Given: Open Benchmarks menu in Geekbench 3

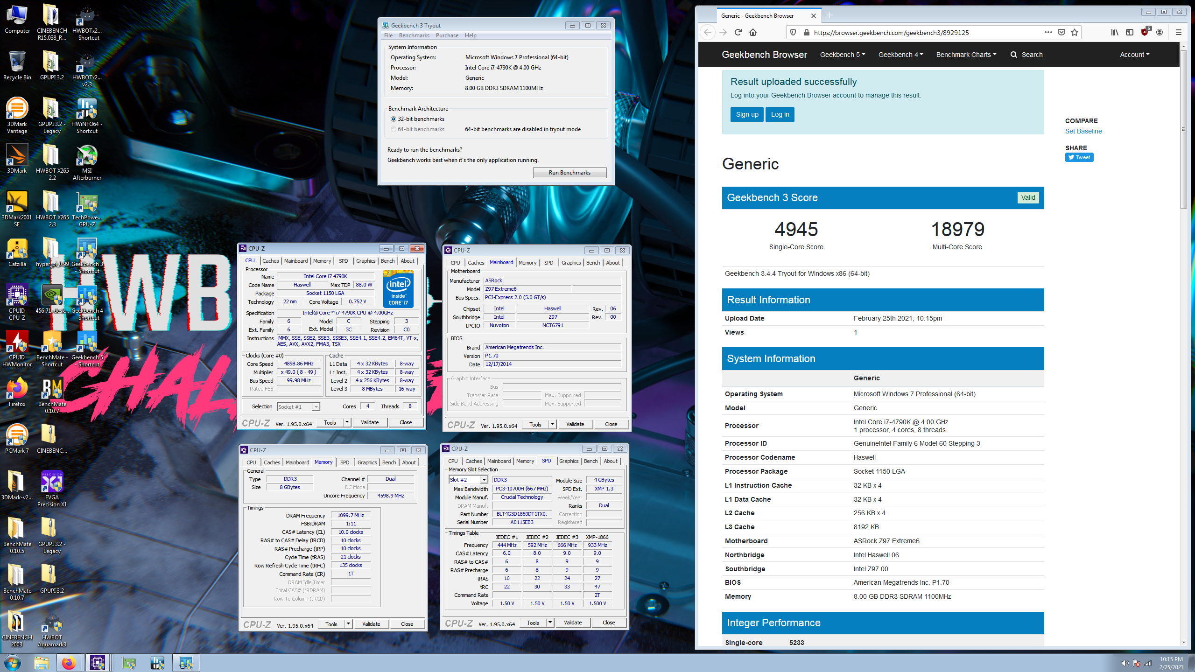Looking at the screenshot, I should pyautogui.click(x=414, y=35).
